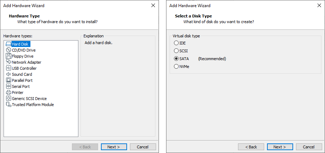Cancel the Hardware Type wizard
The image size is (325, 153).
(x=143, y=147)
